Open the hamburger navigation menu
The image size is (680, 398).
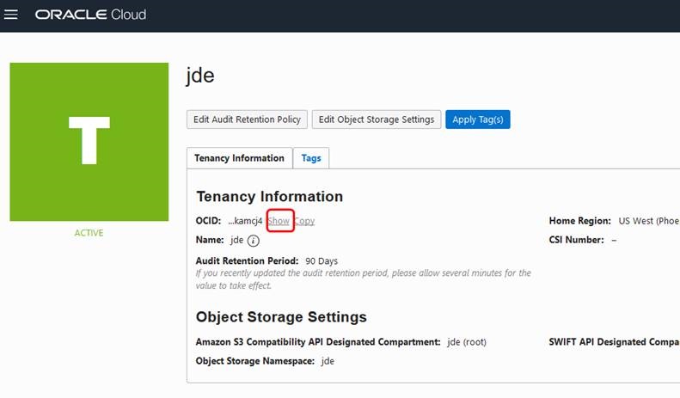11,15
